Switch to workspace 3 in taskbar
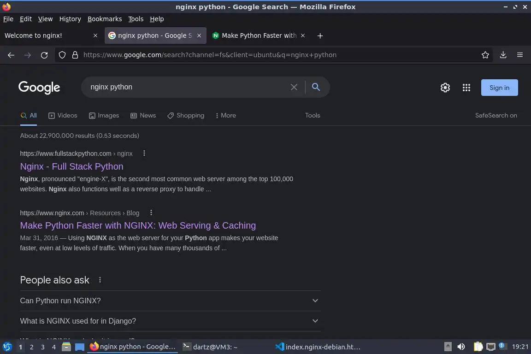The height and width of the screenshot is (354, 531). point(43,347)
